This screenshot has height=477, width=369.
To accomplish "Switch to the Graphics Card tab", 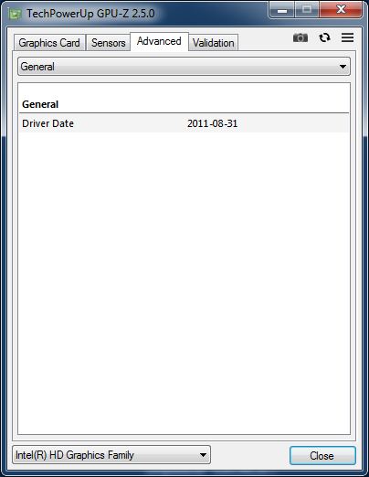I will [x=49, y=43].
